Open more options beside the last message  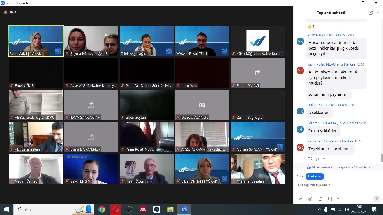coord(323,159)
